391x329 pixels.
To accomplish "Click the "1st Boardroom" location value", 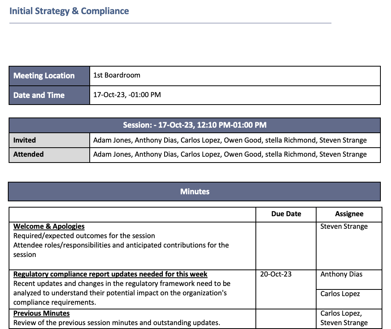I will (117, 75).
